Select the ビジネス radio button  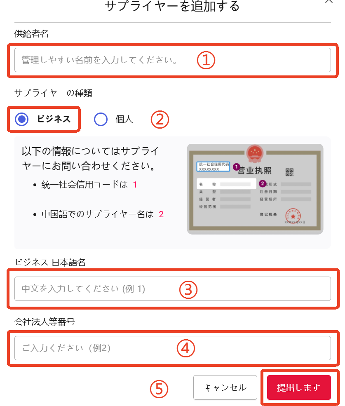point(22,119)
